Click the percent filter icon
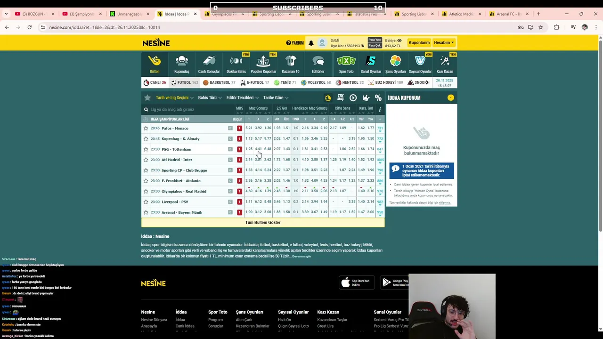This screenshot has width=603, height=339. click(x=378, y=97)
